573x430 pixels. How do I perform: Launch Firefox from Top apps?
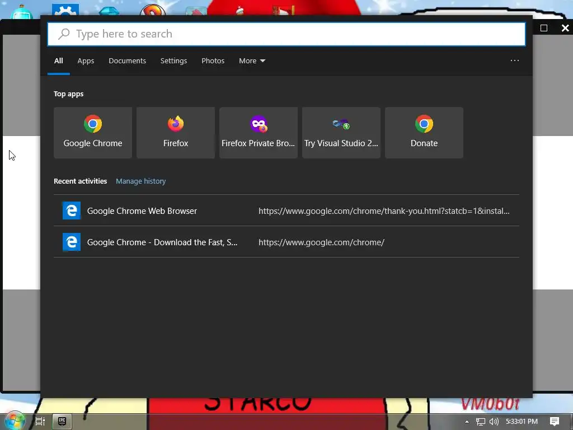click(175, 132)
